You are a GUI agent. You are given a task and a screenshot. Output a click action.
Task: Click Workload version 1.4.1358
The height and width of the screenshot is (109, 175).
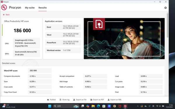pyautogui.click(x=63, y=50)
